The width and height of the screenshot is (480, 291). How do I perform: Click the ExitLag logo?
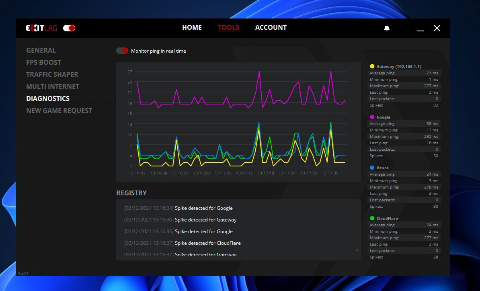[x=42, y=28]
